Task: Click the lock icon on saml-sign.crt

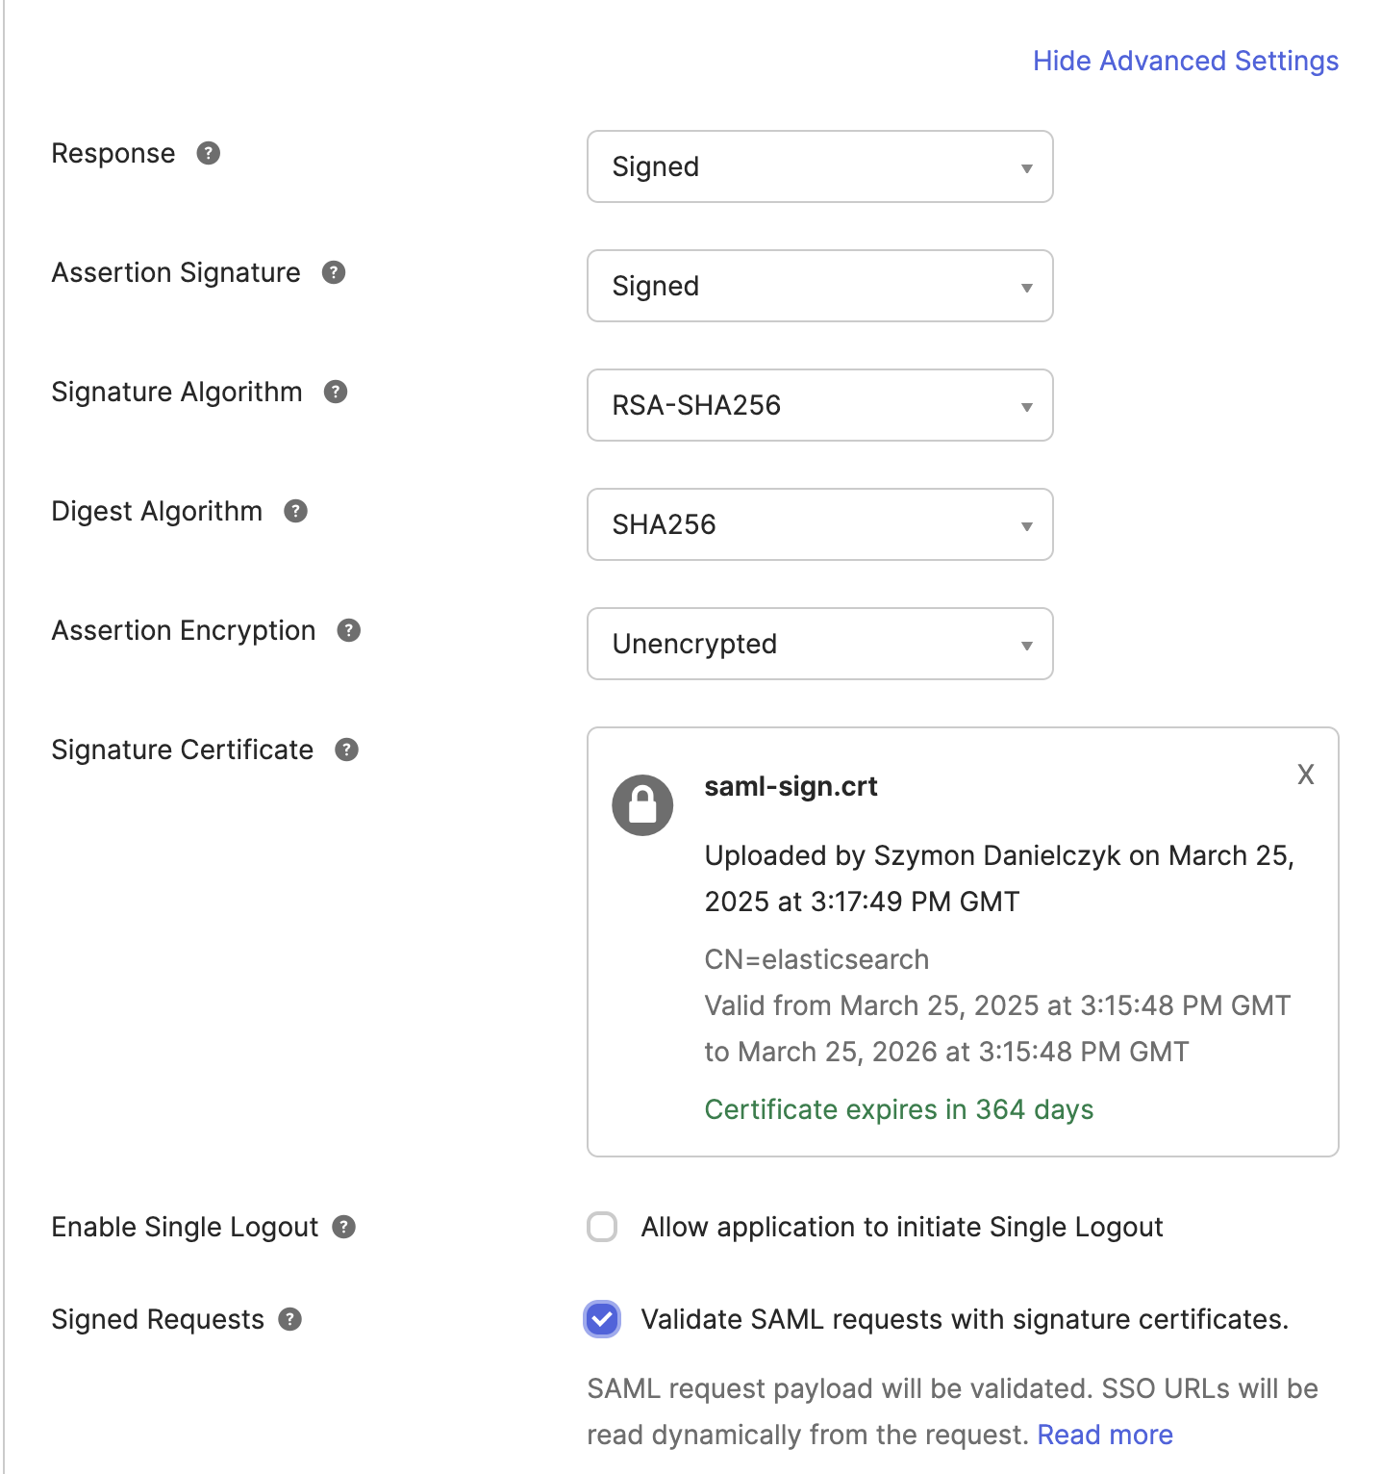Action: point(642,805)
